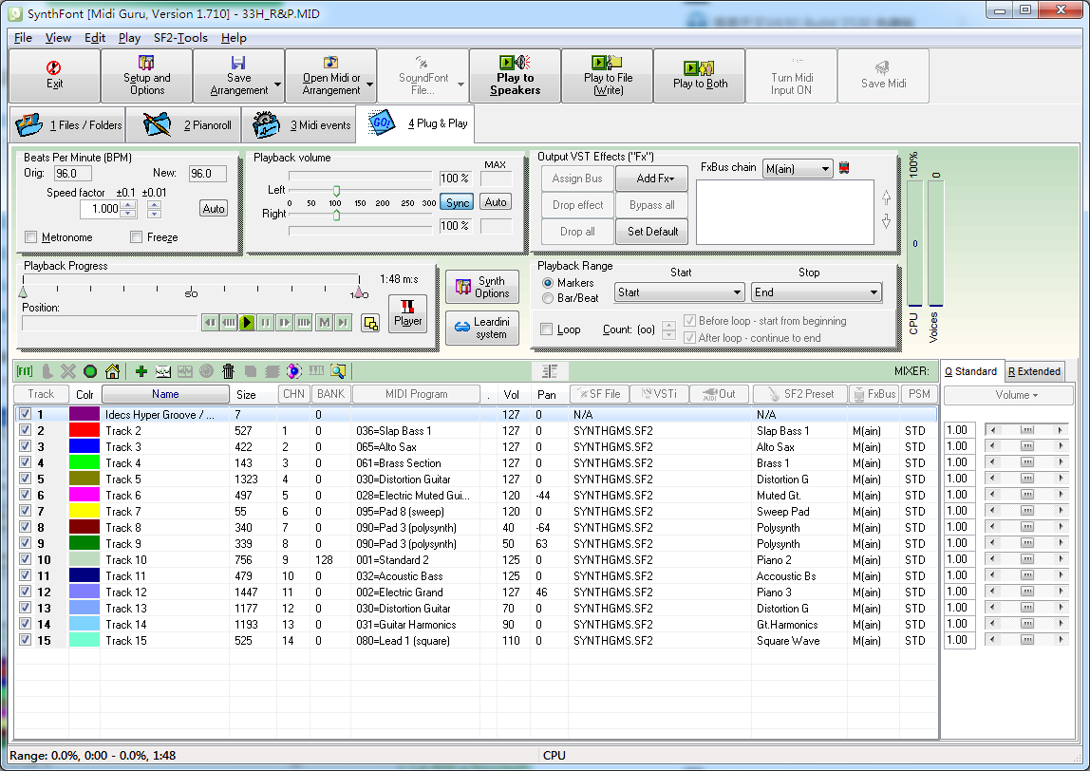Click the blue and magenta spheres icon
This screenshot has width=1090, height=771.
294,371
